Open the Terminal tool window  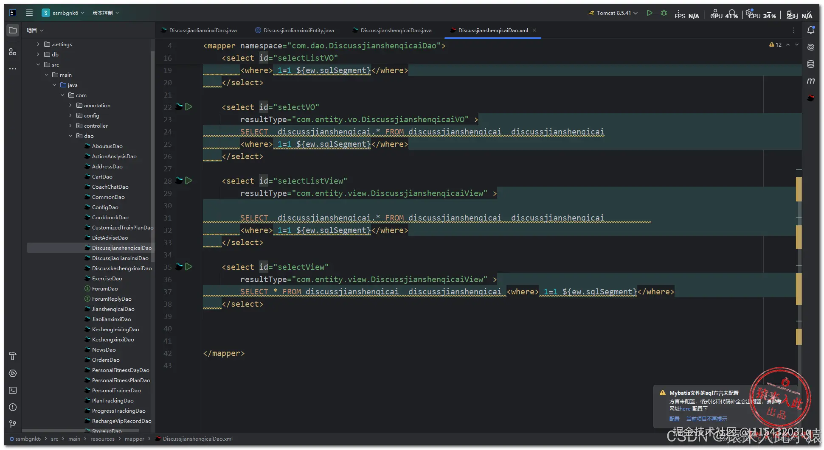tap(13, 390)
